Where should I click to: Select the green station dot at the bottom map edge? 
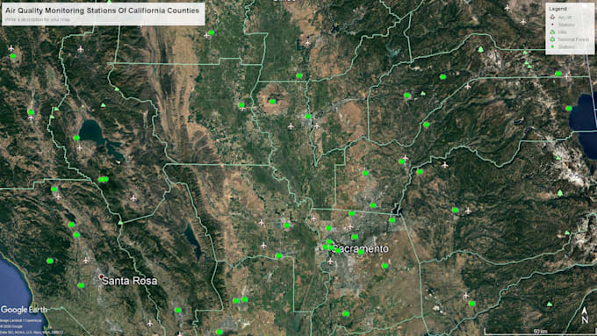point(219,332)
